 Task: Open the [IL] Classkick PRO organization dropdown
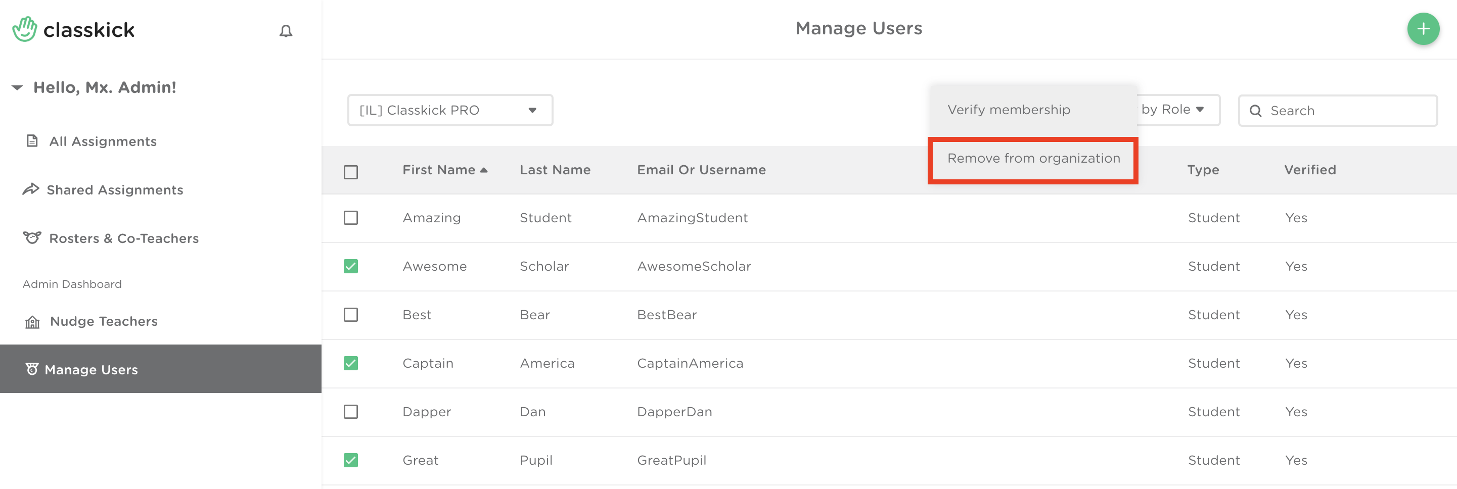(x=449, y=110)
